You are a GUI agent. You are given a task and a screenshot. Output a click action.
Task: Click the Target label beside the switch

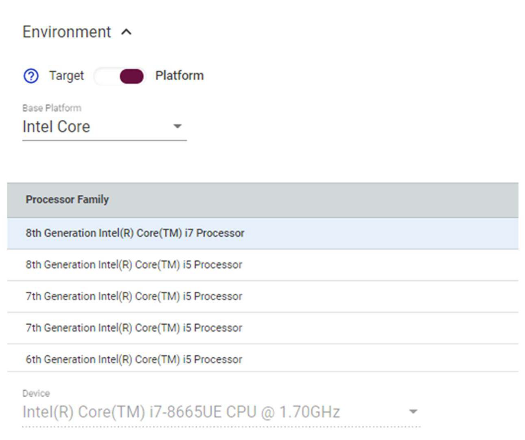pos(66,76)
